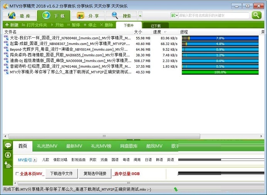The image size is (267, 195).
Task: Click 删除 to delete download
Action: pyautogui.click(x=106, y=25)
